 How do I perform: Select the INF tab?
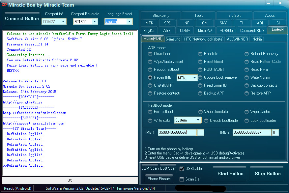pyautogui.click(x=186, y=23)
